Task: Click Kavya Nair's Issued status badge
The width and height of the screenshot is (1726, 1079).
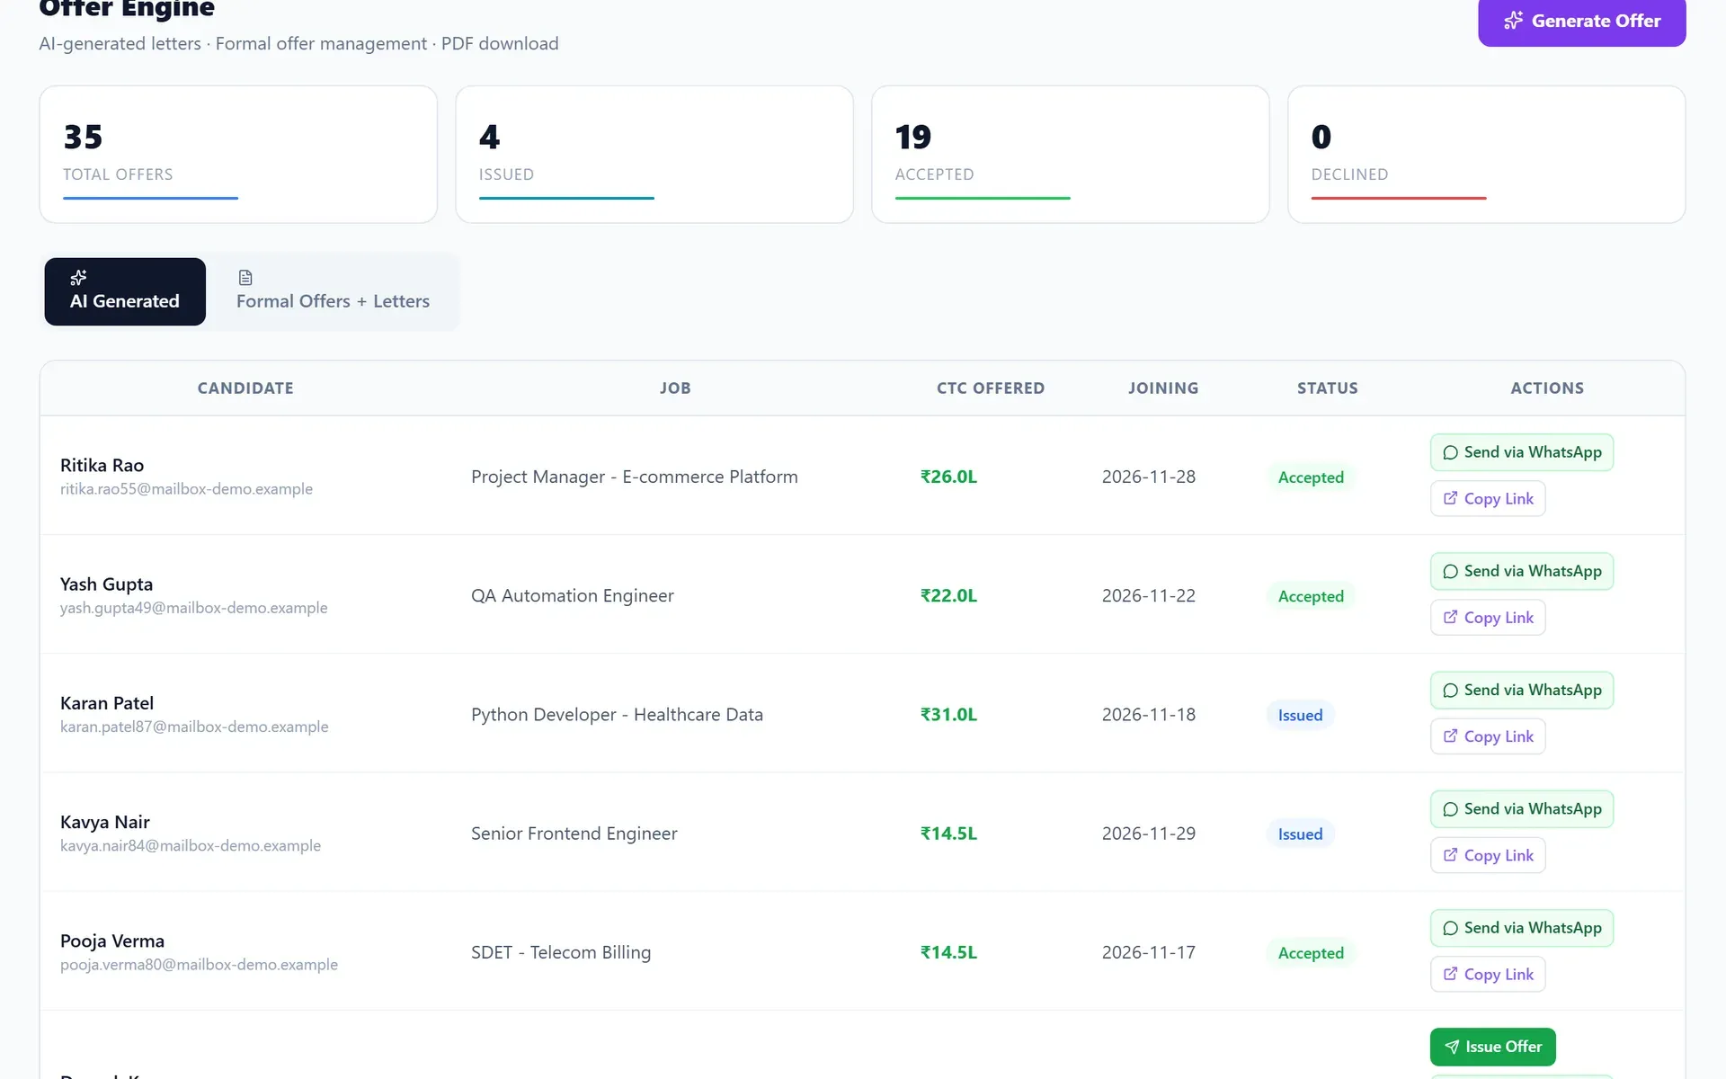Action: [1300, 834]
